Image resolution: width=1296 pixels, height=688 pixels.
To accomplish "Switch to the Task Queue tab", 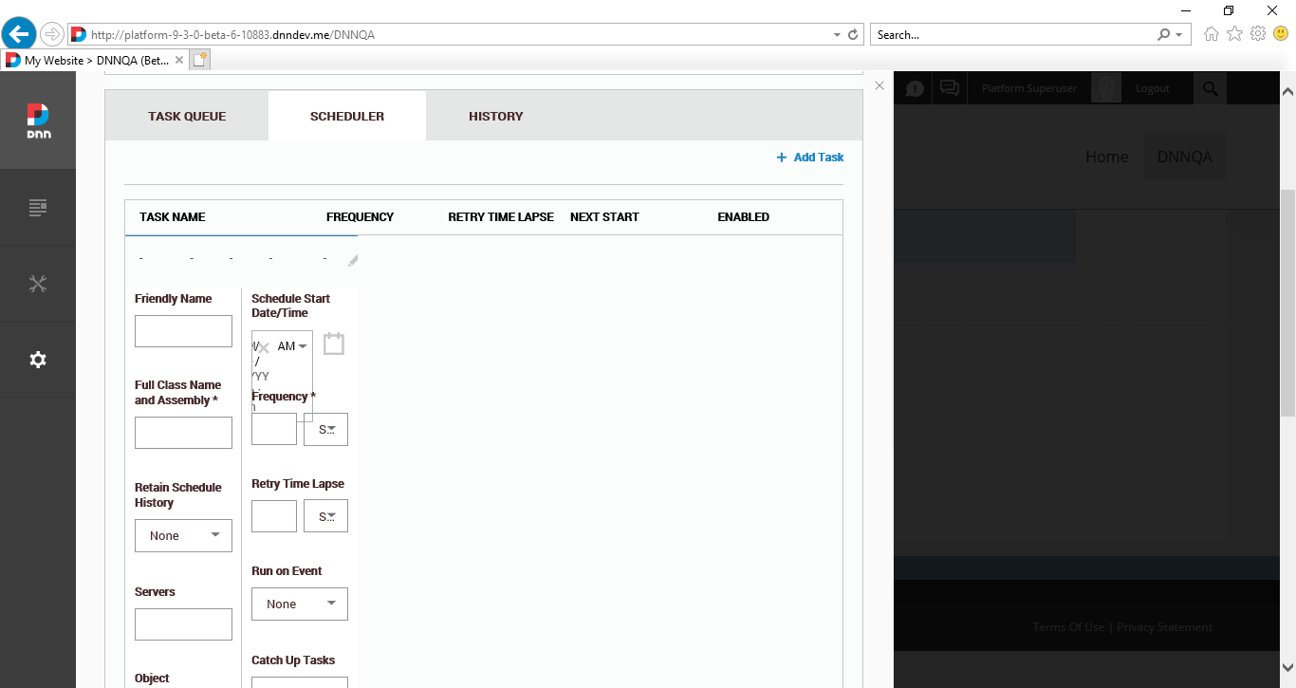I will tap(187, 115).
